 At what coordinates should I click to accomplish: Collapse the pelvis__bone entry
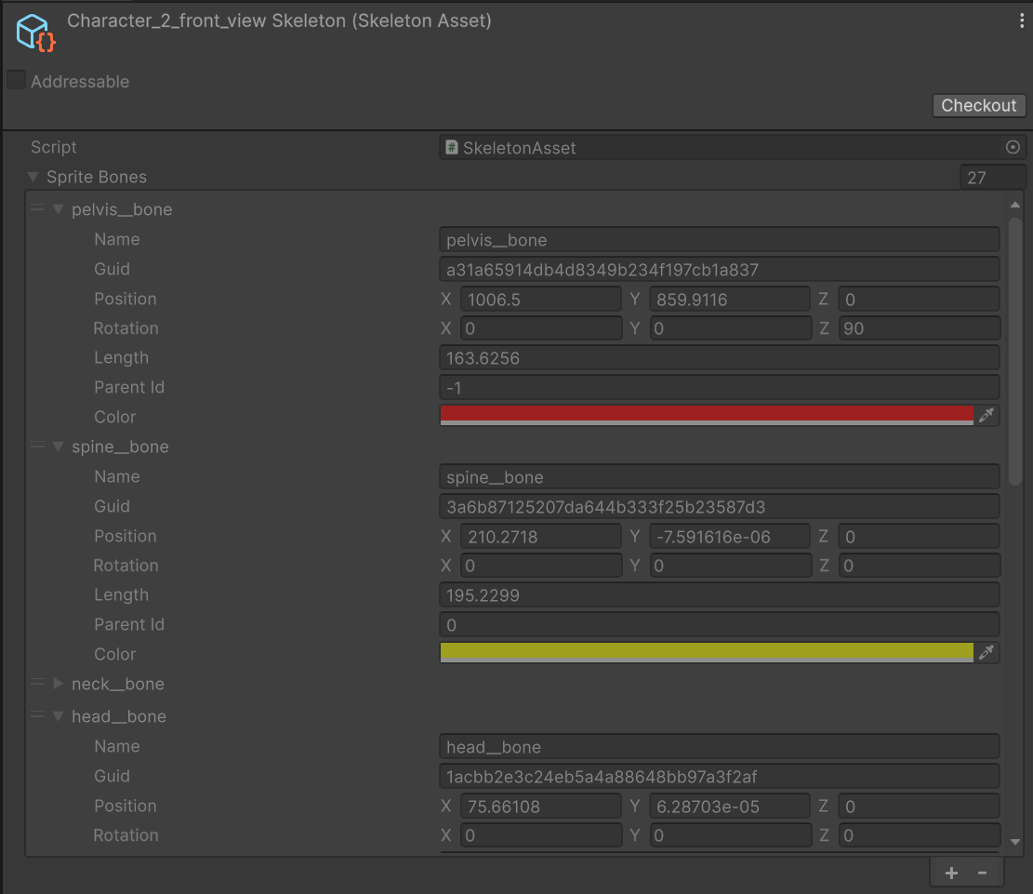pos(58,209)
